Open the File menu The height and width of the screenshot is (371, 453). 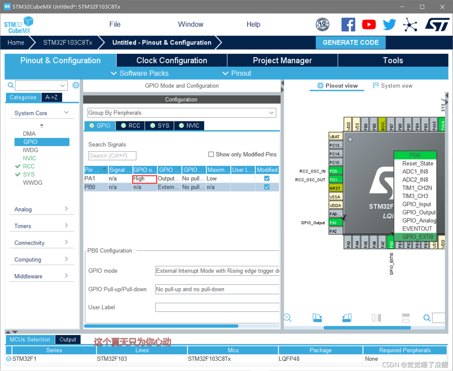pyautogui.click(x=115, y=24)
